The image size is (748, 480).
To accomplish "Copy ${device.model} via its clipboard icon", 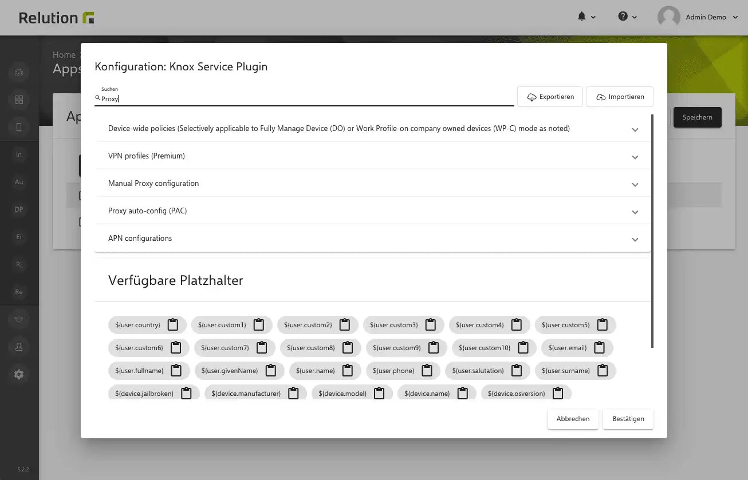I will pyautogui.click(x=379, y=394).
